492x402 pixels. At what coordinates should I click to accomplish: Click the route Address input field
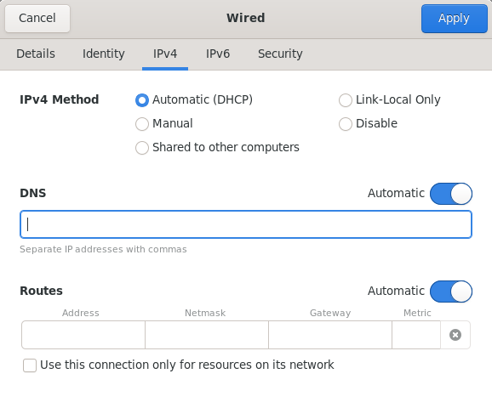(83, 335)
